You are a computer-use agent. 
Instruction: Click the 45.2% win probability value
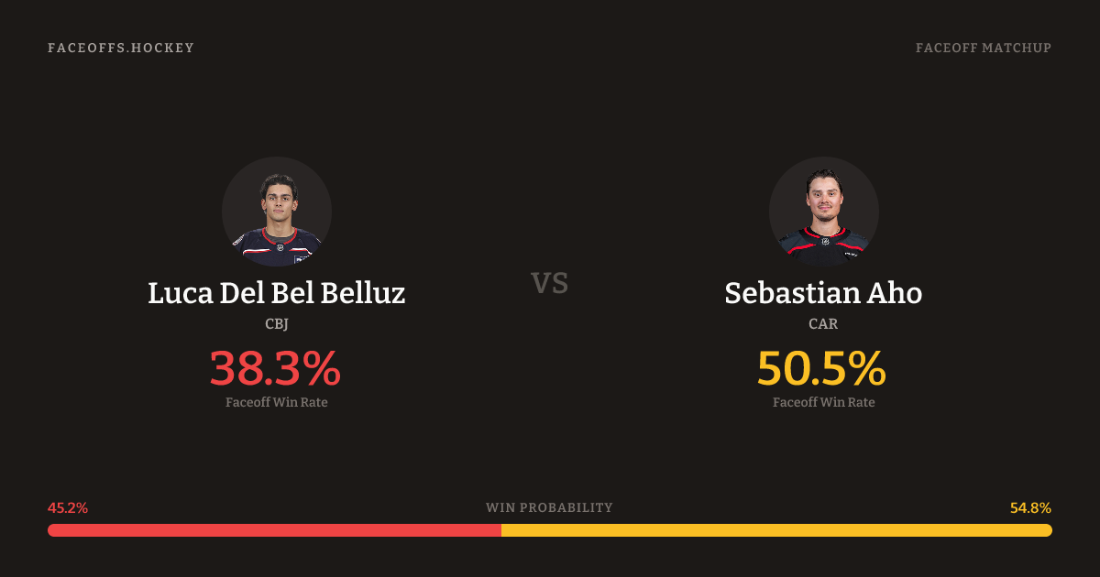[68, 508]
